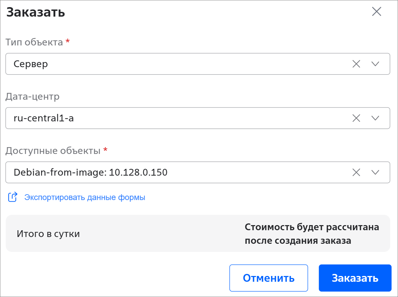Screen dimensions: 398x297
Task: Confirm the order with the blue Заказать button
Action: click(355, 278)
